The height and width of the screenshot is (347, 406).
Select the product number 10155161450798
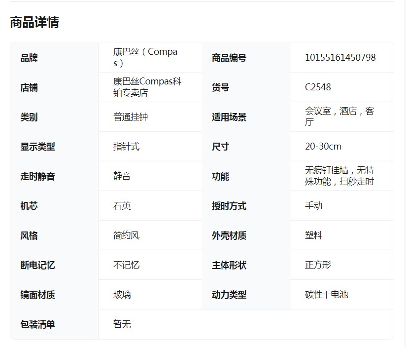click(x=340, y=58)
